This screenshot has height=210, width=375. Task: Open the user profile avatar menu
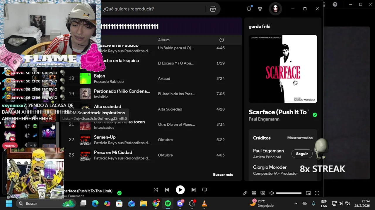pyautogui.click(x=275, y=9)
